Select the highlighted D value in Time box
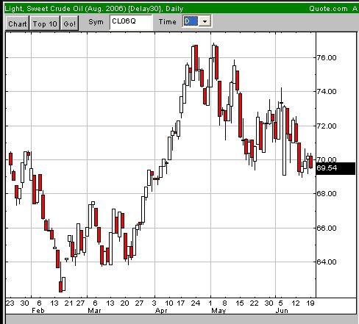The height and width of the screenshot is (324, 359). point(191,21)
